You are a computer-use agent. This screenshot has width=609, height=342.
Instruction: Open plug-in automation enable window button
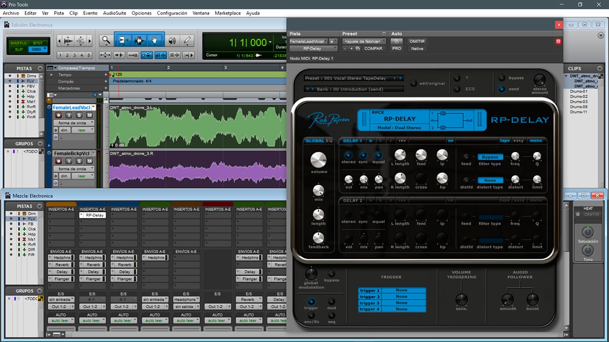[396, 41]
